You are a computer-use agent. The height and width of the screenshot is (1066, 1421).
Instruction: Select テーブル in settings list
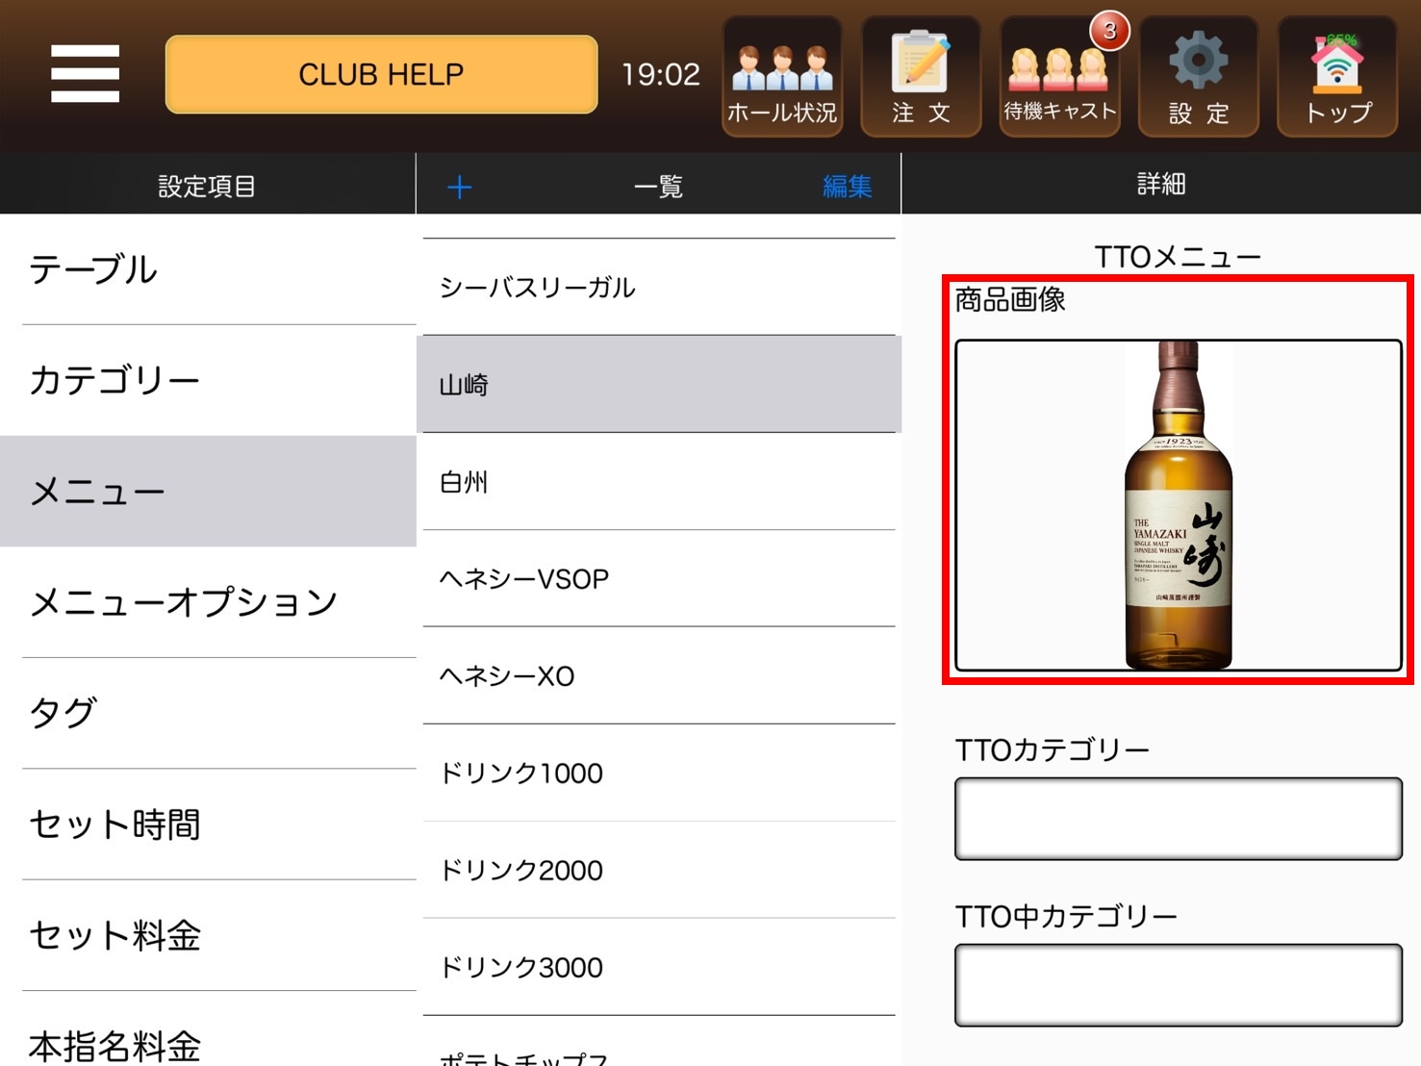coord(208,270)
